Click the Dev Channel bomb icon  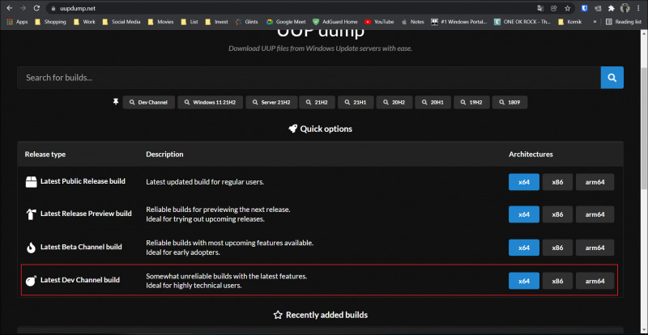(x=31, y=281)
